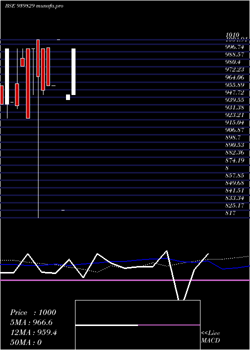This screenshot has height=350, width=250.
Task: Click the small white candle near 947
Action: (x=68, y=97)
